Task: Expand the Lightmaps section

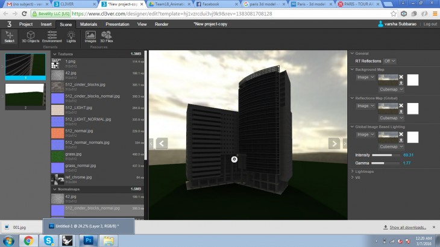Action: pyautogui.click(x=365, y=171)
